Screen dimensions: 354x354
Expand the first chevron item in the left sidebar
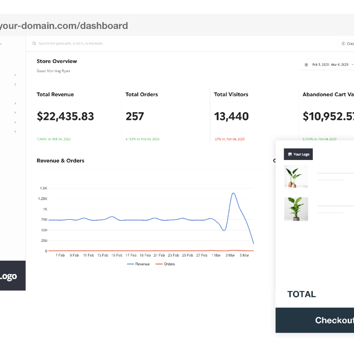(x=15, y=75)
